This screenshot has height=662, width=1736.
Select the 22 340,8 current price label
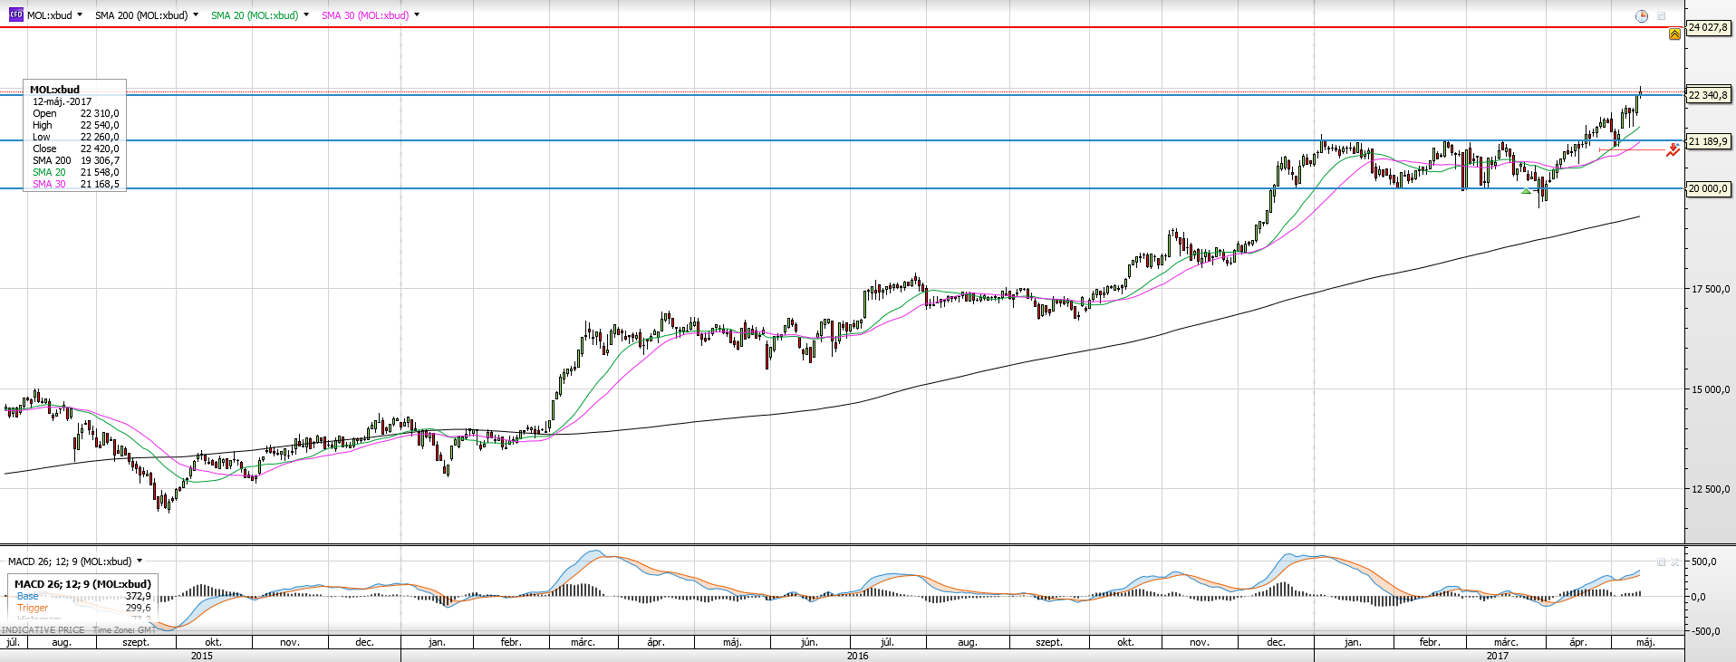pyautogui.click(x=1709, y=95)
